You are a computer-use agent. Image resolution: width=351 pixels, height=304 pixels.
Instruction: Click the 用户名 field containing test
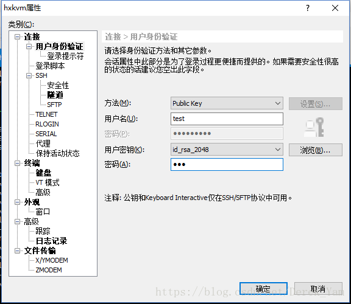227,119
